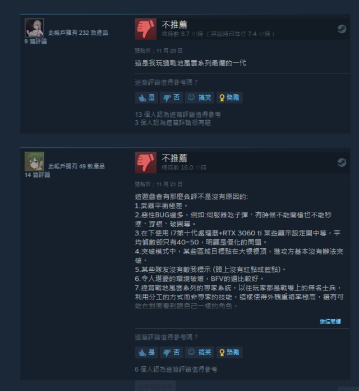Click the Steam logo icon in first review header

click(x=342, y=29)
